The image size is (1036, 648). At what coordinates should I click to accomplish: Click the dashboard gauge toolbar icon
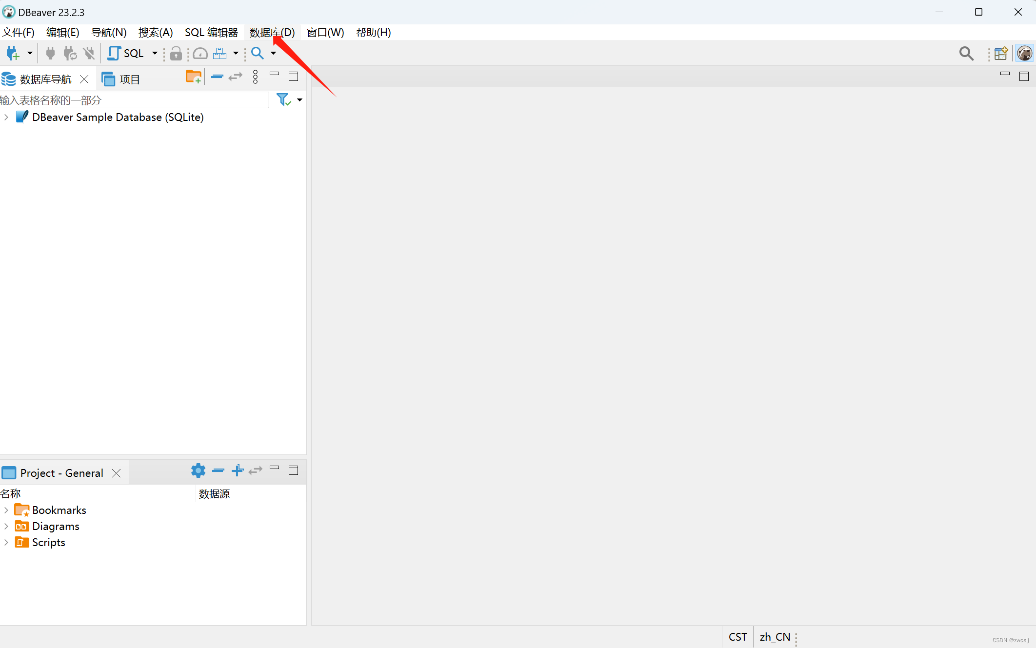[200, 53]
